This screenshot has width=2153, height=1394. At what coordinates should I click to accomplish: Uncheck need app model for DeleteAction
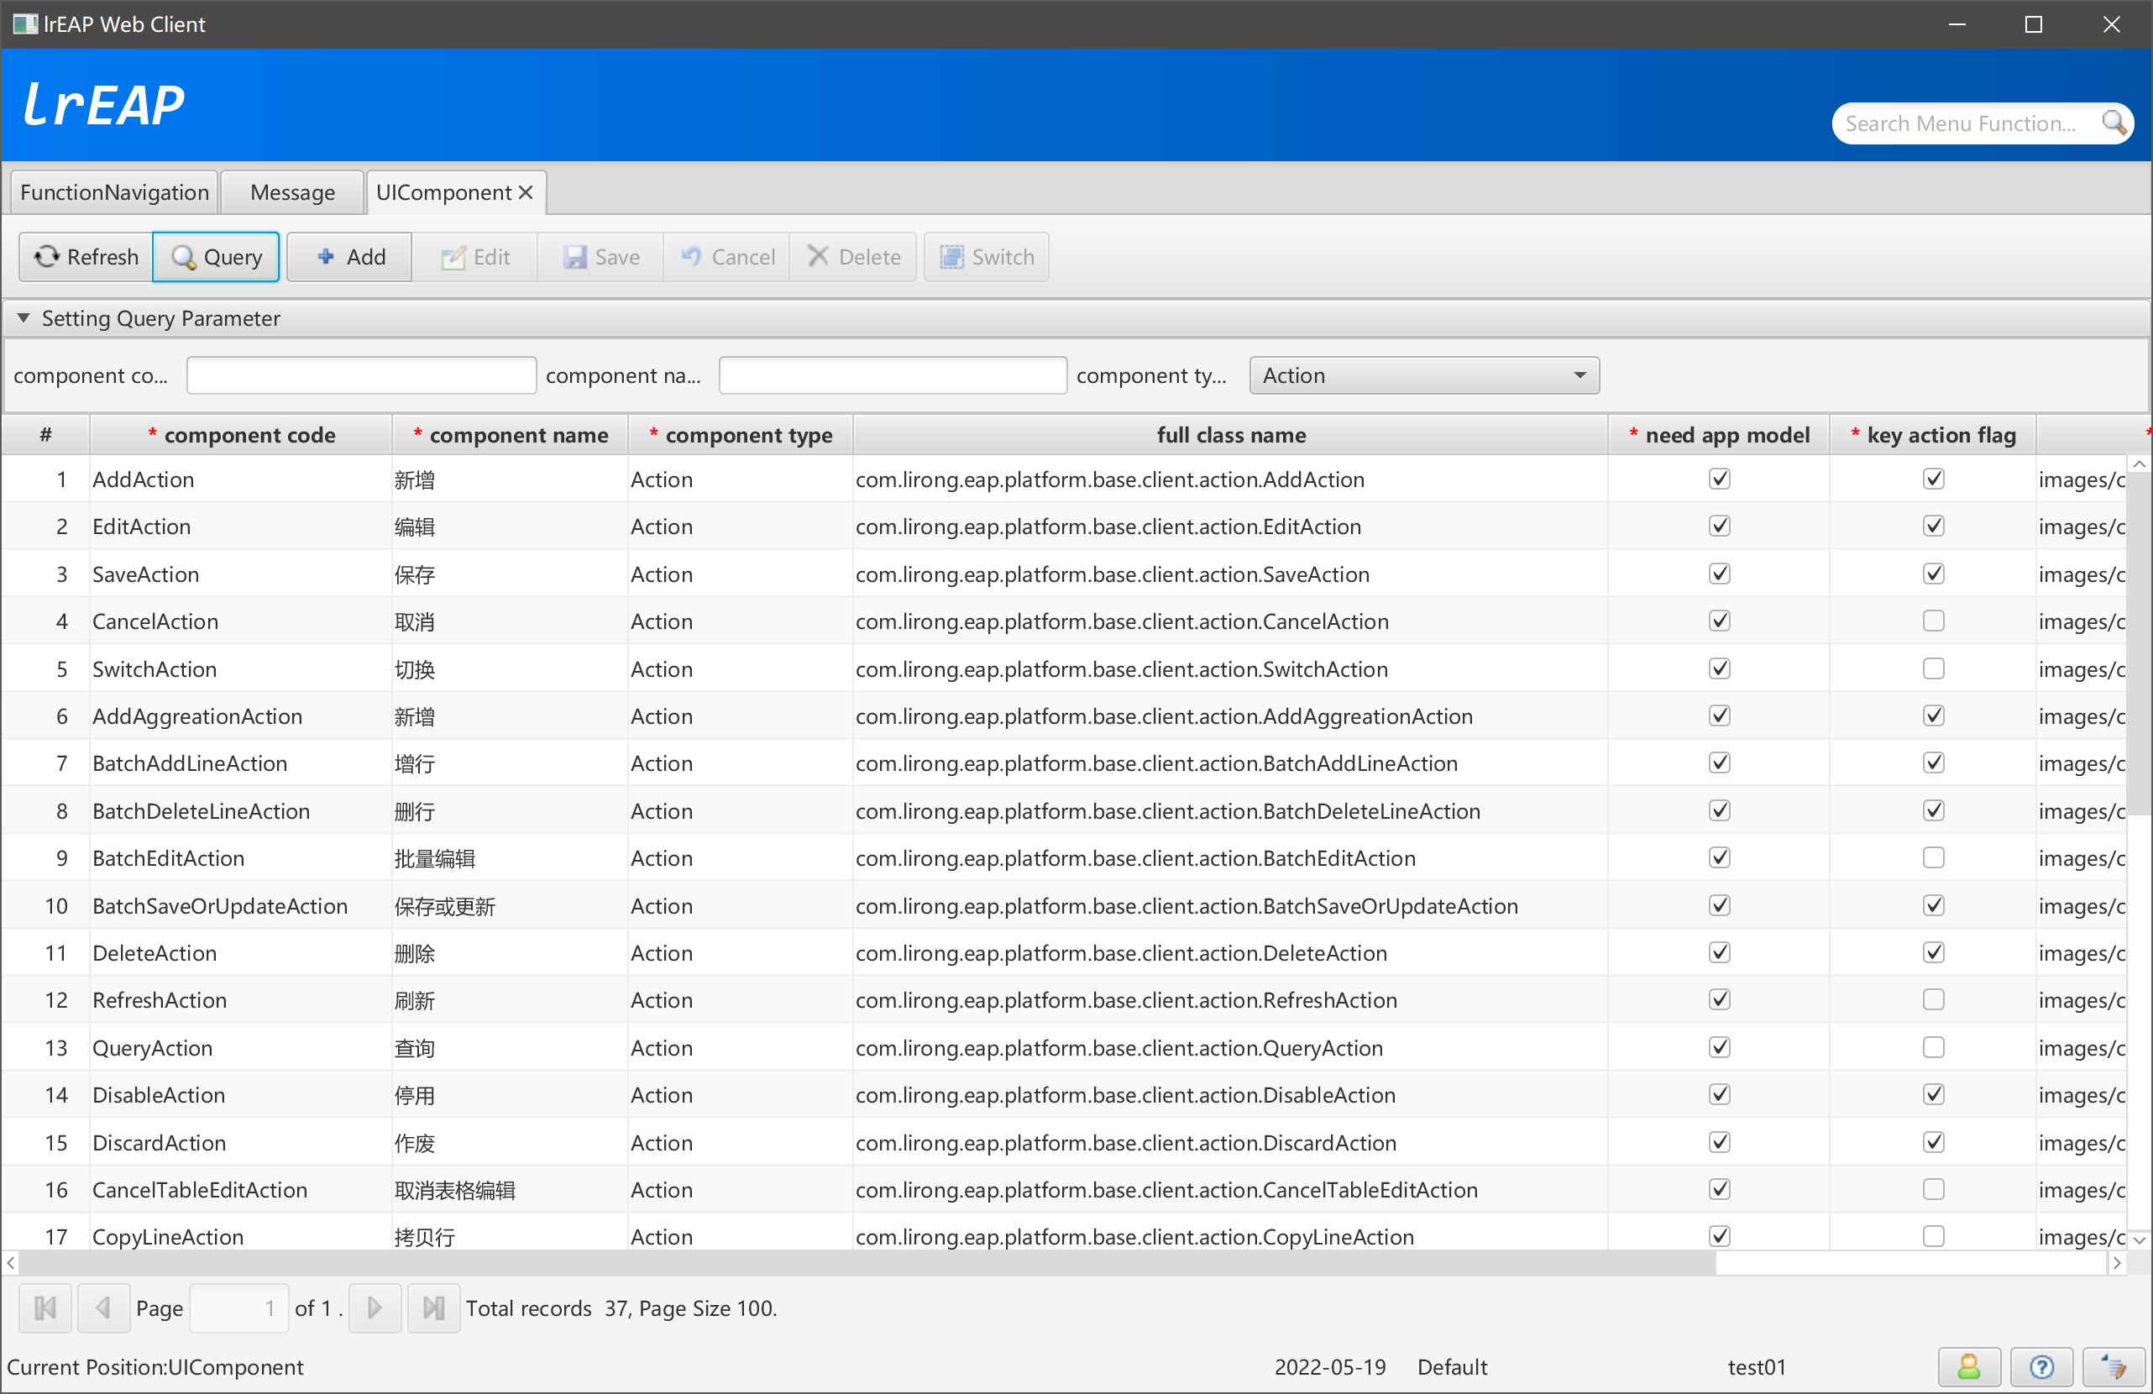pyautogui.click(x=1719, y=952)
